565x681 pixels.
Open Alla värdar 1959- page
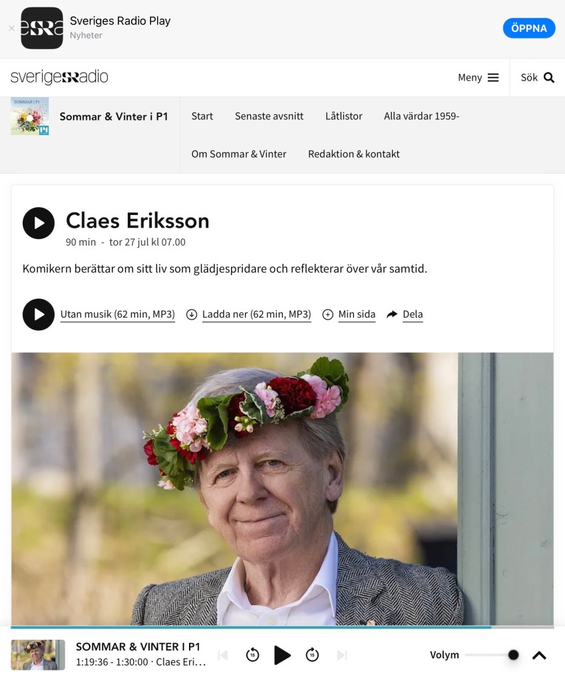click(421, 116)
